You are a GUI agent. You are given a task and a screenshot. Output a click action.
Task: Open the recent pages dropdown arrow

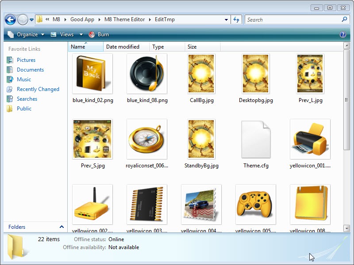(x=31, y=20)
